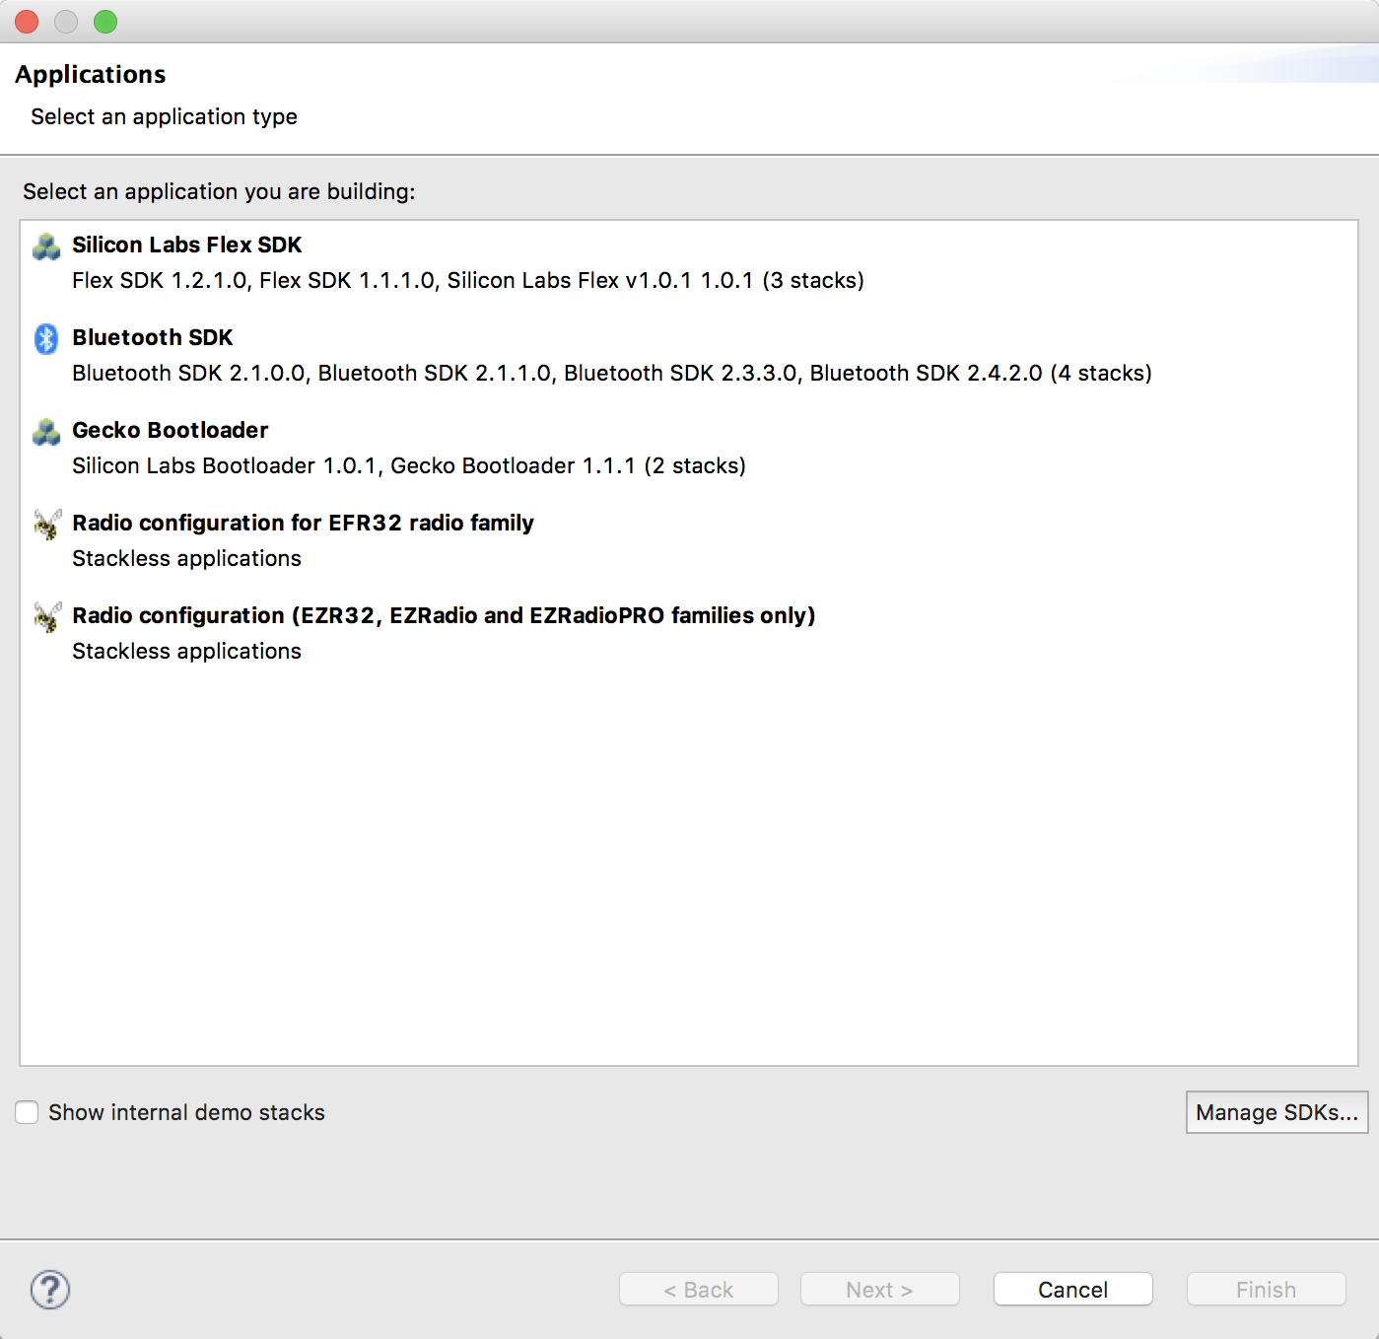Click the EFR32 radio configuration bee icon
The image size is (1379, 1339).
click(47, 525)
